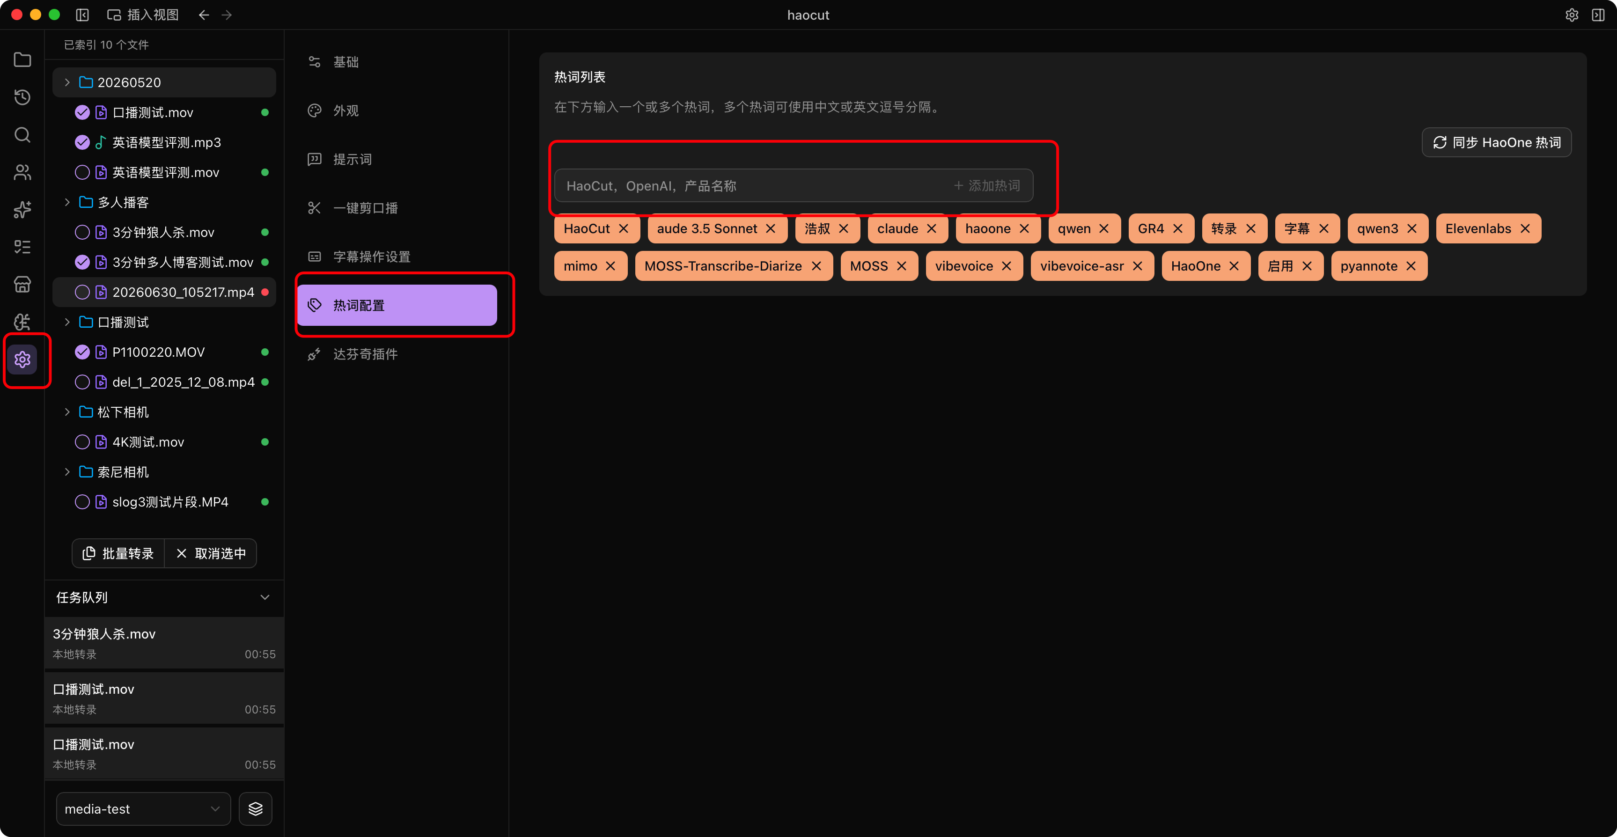Viewport: 1617px width, 837px height.
Task: Open the history clock icon in sidebar
Action: tap(22, 97)
